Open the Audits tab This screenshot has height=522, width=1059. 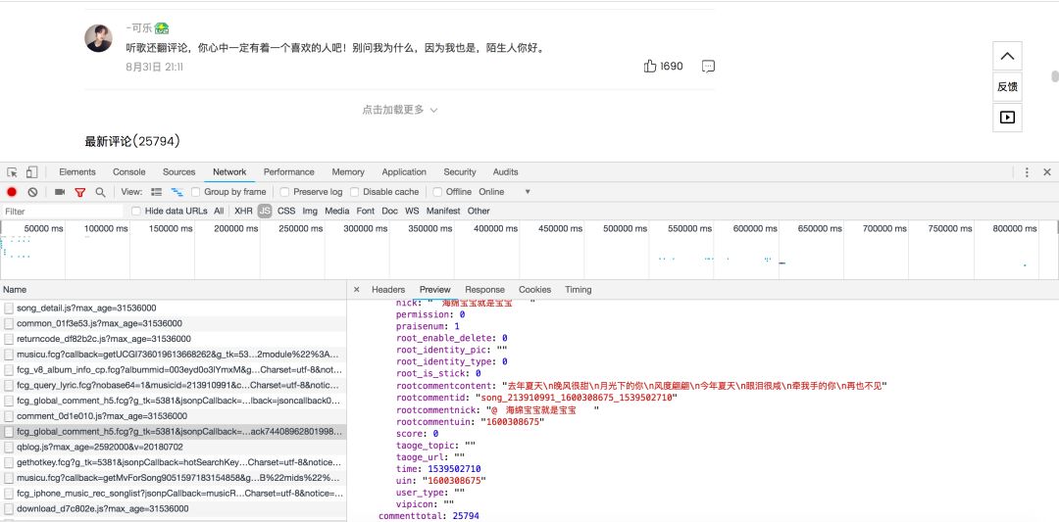pyautogui.click(x=505, y=172)
